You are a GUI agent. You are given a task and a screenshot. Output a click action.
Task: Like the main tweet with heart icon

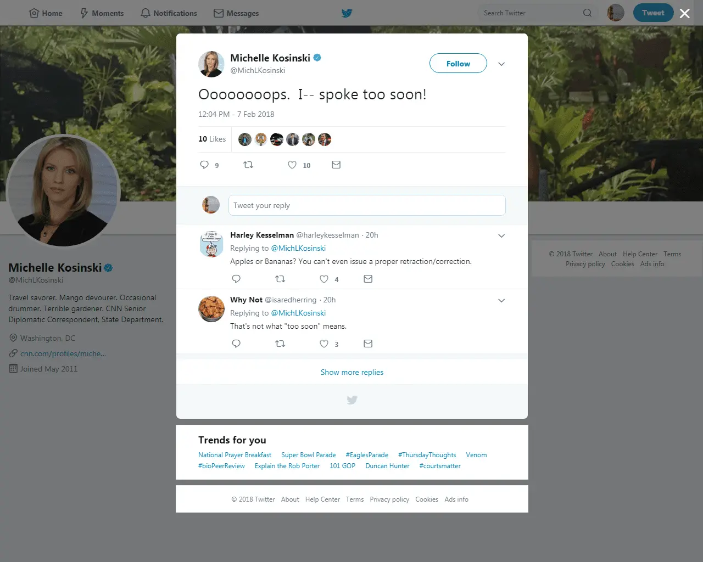[x=292, y=165]
